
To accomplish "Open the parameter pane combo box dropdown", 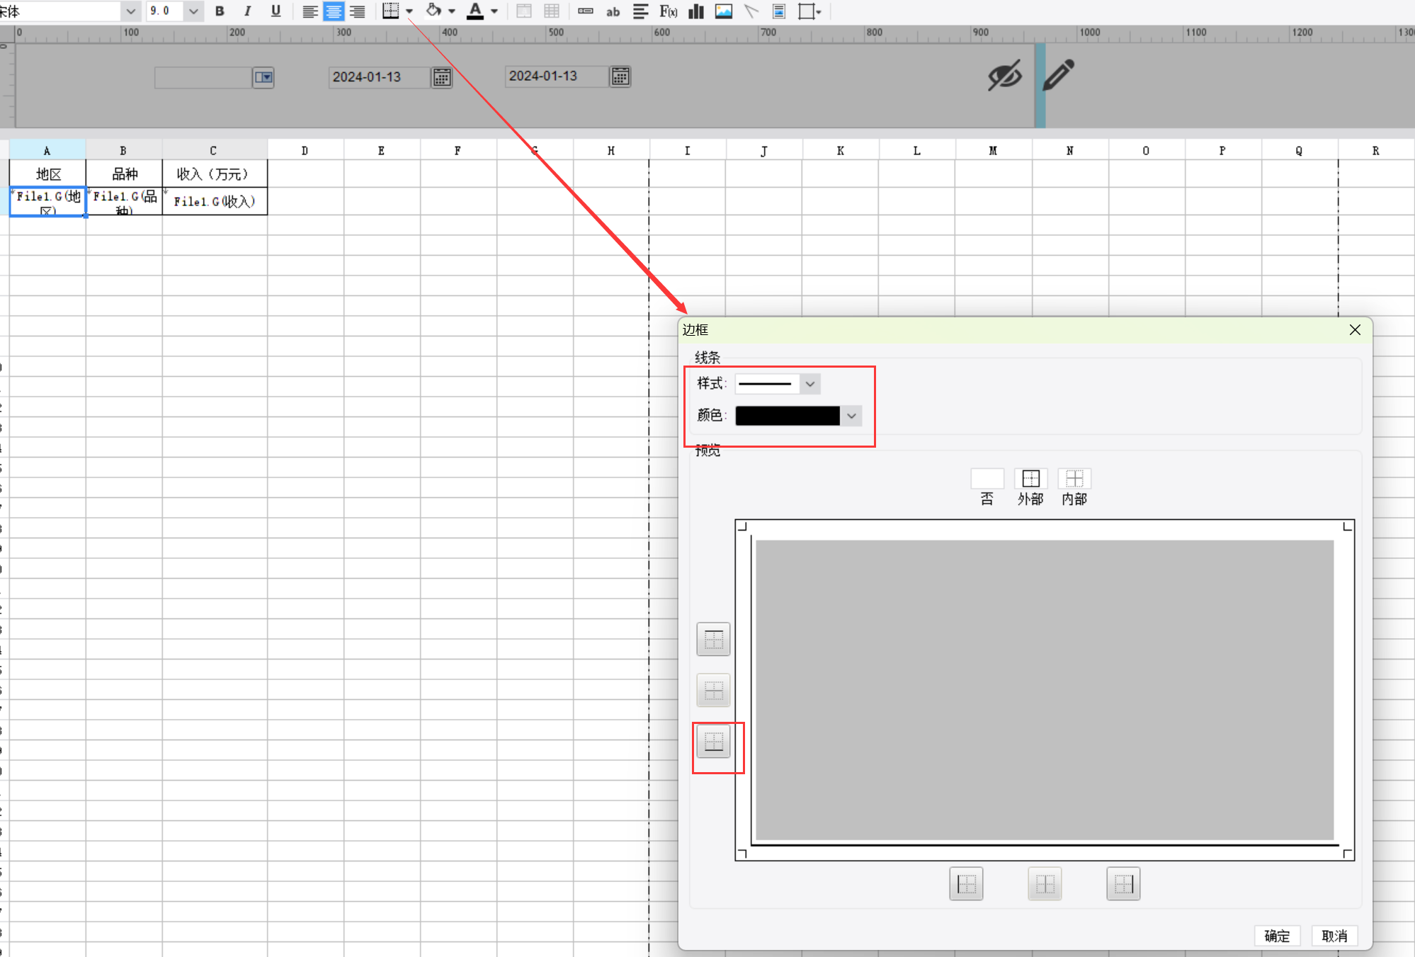I will pos(263,77).
